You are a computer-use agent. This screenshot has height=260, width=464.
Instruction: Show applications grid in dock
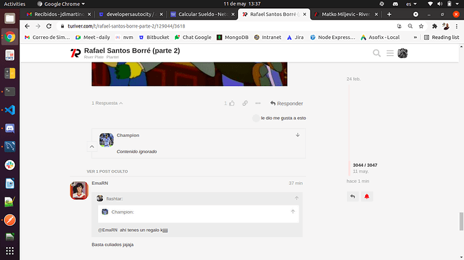[x=10, y=251]
